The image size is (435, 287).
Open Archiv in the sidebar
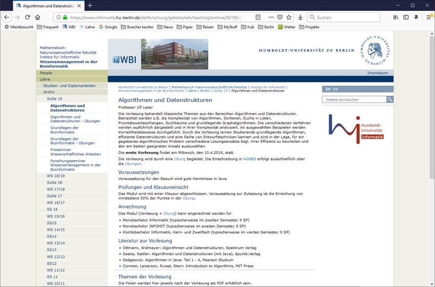pos(72,92)
